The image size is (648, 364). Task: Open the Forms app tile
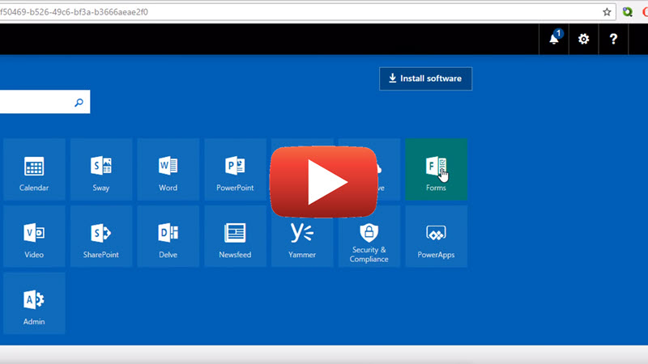(x=436, y=170)
